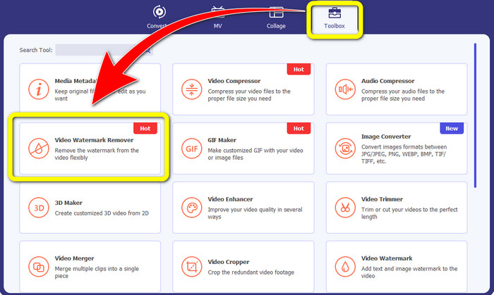This screenshot has width=494, height=295.
Task: Click the Hot badge on GIF Maker
Action: point(298,128)
